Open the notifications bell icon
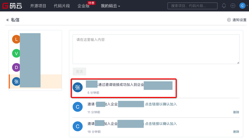This screenshot has height=139, width=249. pyautogui.click(x=224, y=6)
